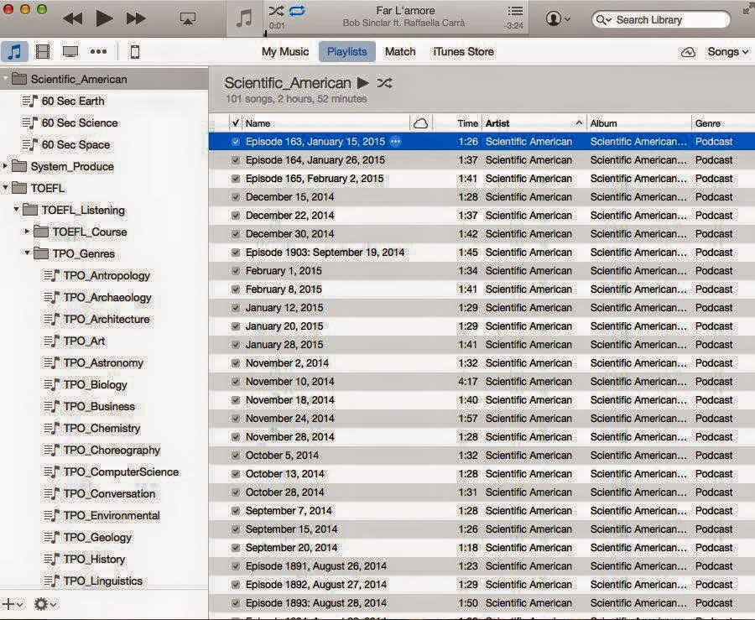Toggle shuffle in the now playing display
This screenshot has width=755, height=620.
click(x=276, y=11)
